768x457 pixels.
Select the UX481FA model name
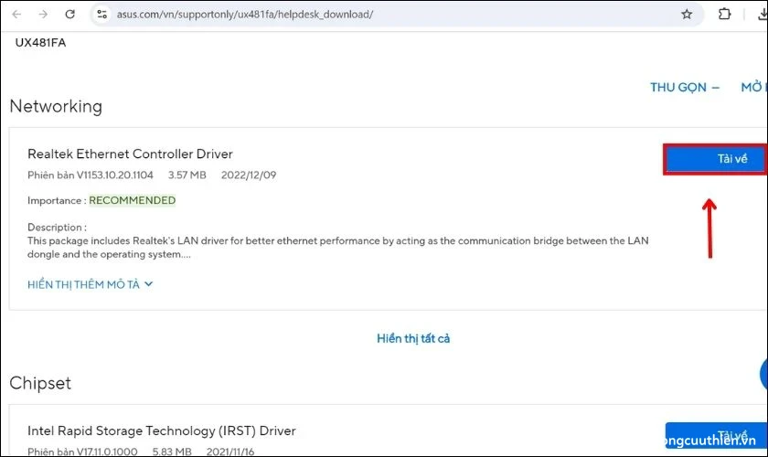tap(40, 43)
